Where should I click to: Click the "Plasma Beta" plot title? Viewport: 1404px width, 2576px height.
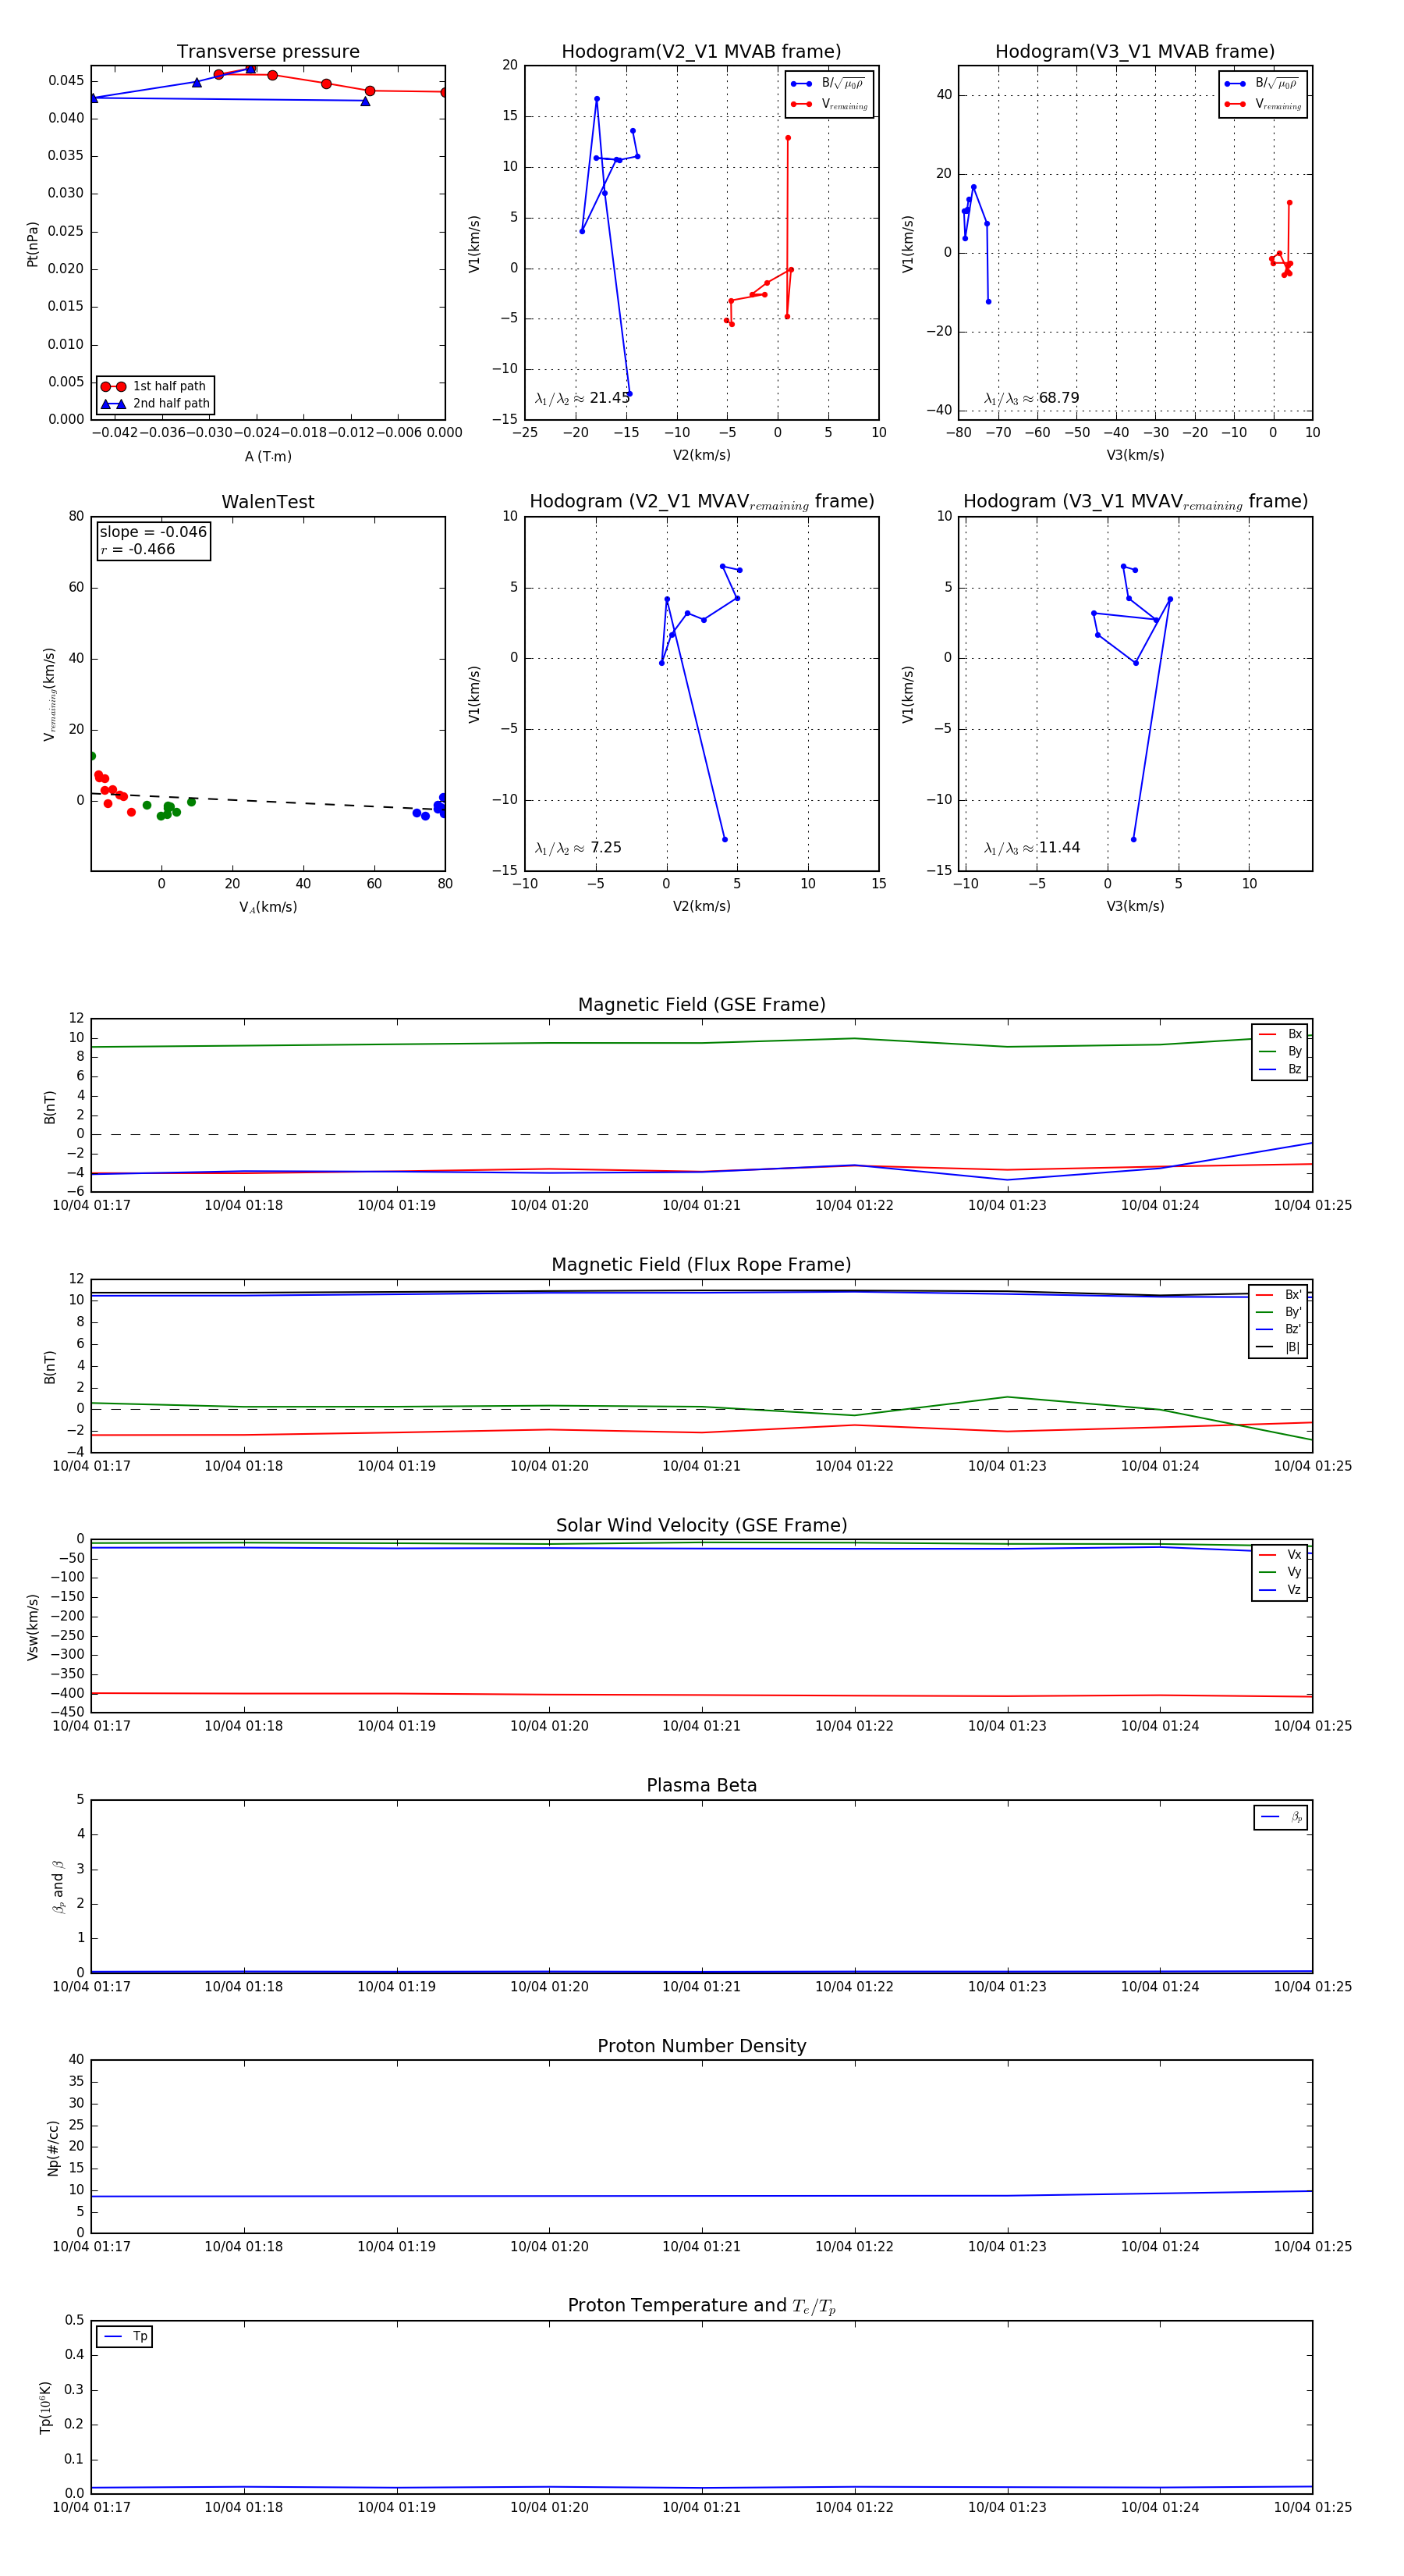point(701,1785)
